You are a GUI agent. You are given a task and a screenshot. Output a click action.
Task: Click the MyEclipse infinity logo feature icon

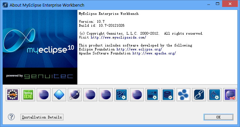click(x=199, y=95)
